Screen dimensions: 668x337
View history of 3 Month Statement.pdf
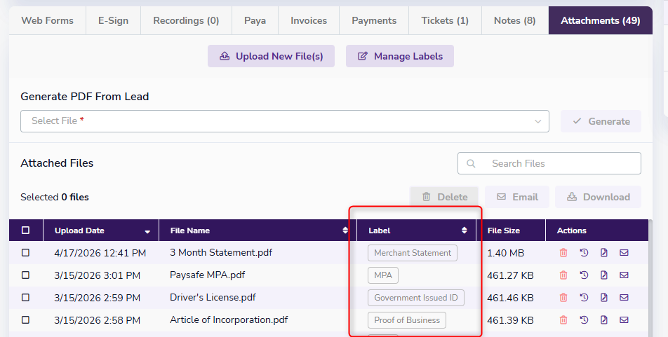pyautogui.click(x=584, y=253)
